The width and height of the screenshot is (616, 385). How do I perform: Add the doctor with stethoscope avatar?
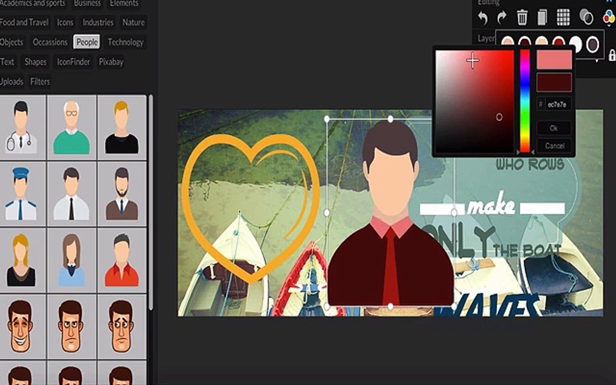[x=21, y=127]
